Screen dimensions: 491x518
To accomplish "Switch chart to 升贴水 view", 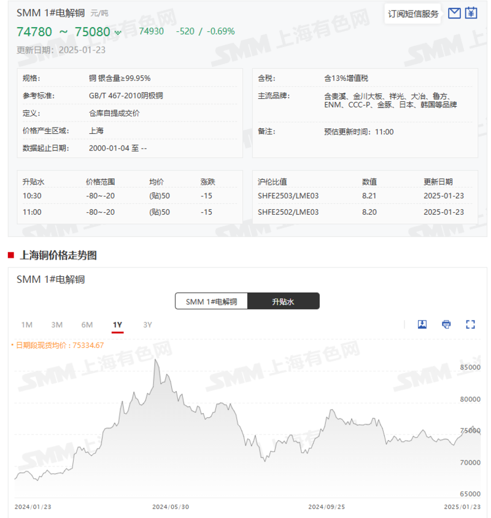I will (284, 301).
